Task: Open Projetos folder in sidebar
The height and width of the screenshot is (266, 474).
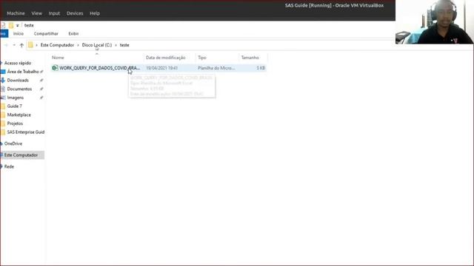Action: 15,123
